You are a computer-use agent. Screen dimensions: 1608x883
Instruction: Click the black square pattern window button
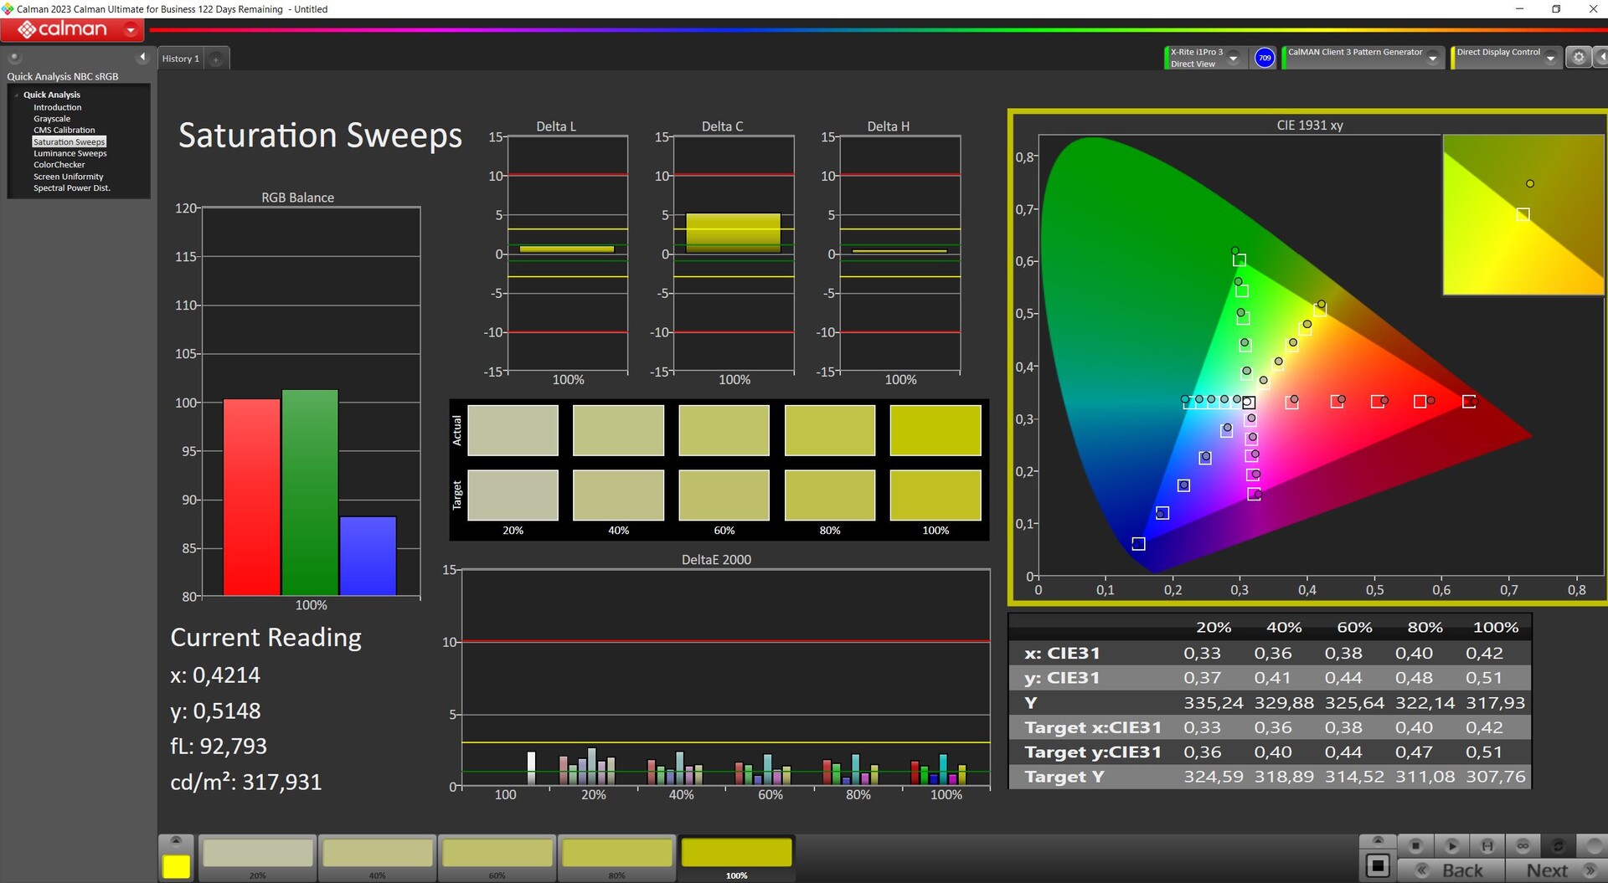1378,865
